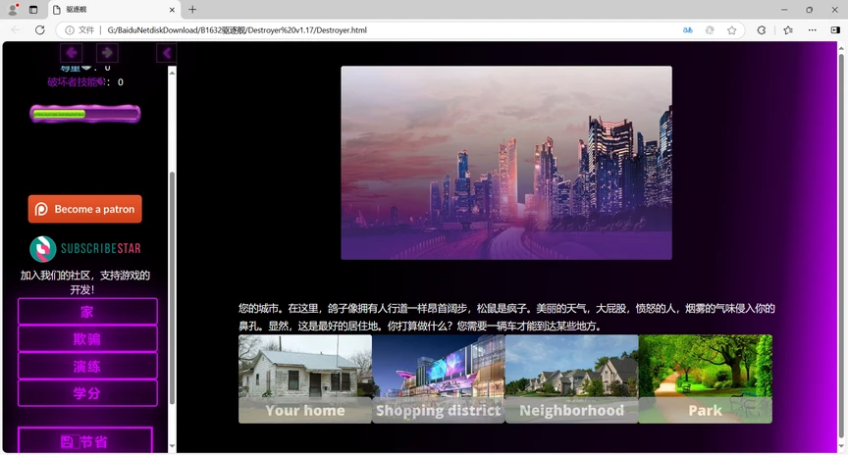Click the history forward arrow in sidebar
This screenshot has width=848, height=455.
(106, 52)
